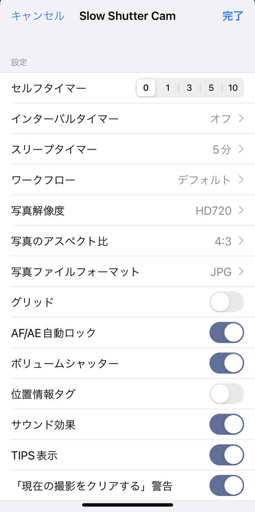Enable the 位置情報タグ toggle
This screenshot has width=255, height=512.
227,394
